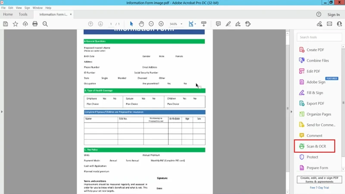The image size is (345, 194).
Task: Click the fit page view icon
Action: pos(191,24)
